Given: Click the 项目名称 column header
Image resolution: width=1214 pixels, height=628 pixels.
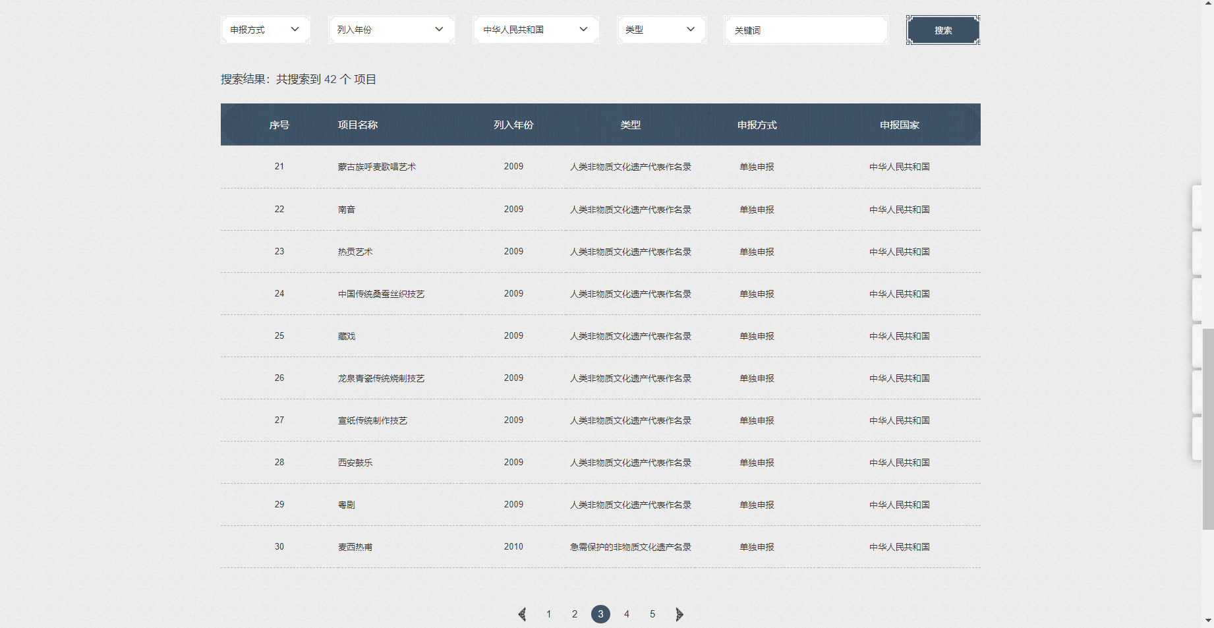Looking at the screenshot, I should pyautogui.click(x=358, y=125).
